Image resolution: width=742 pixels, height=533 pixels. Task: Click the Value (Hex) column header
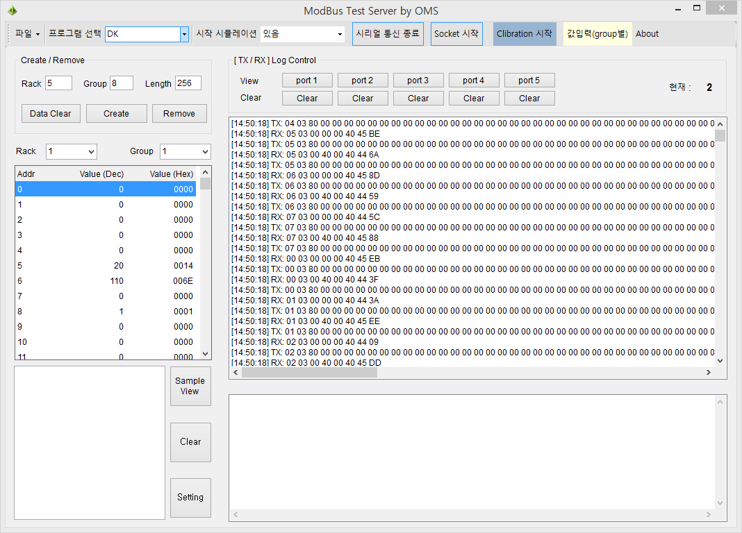pos(172,174)
